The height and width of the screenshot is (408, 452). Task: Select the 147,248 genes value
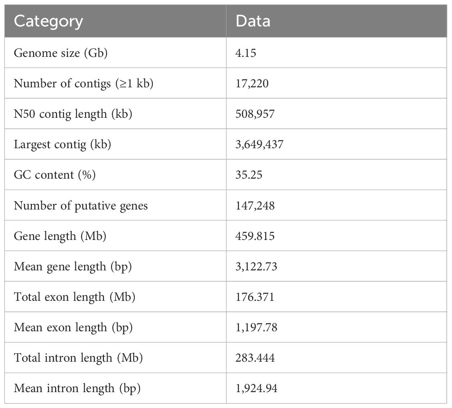[x=255, y=206]
